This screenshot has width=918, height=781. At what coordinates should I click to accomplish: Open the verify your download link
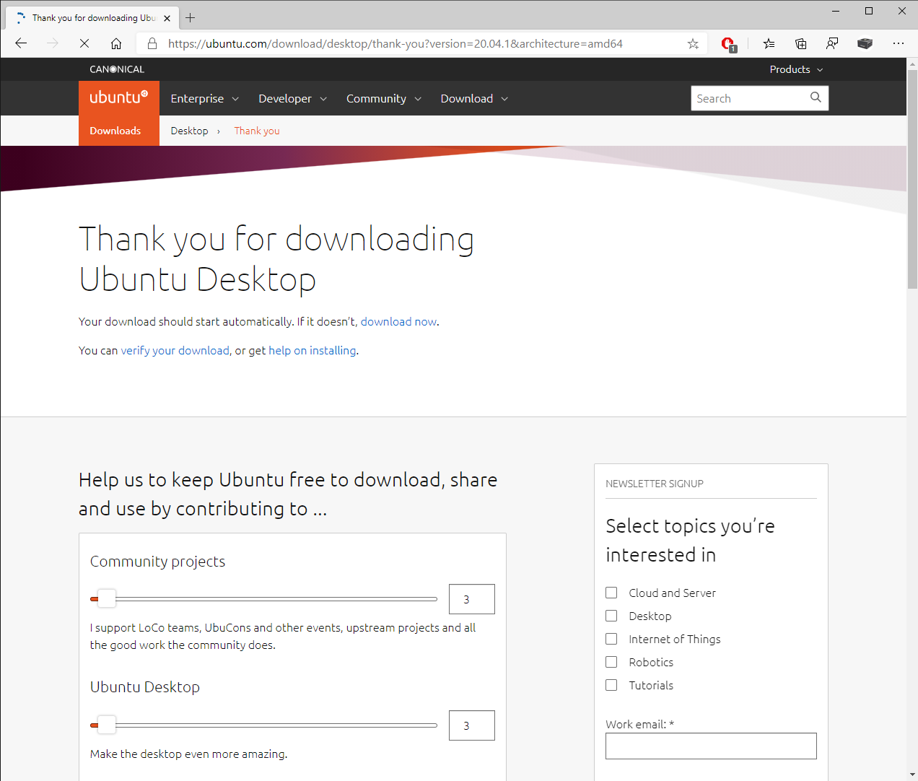(175, 351)
